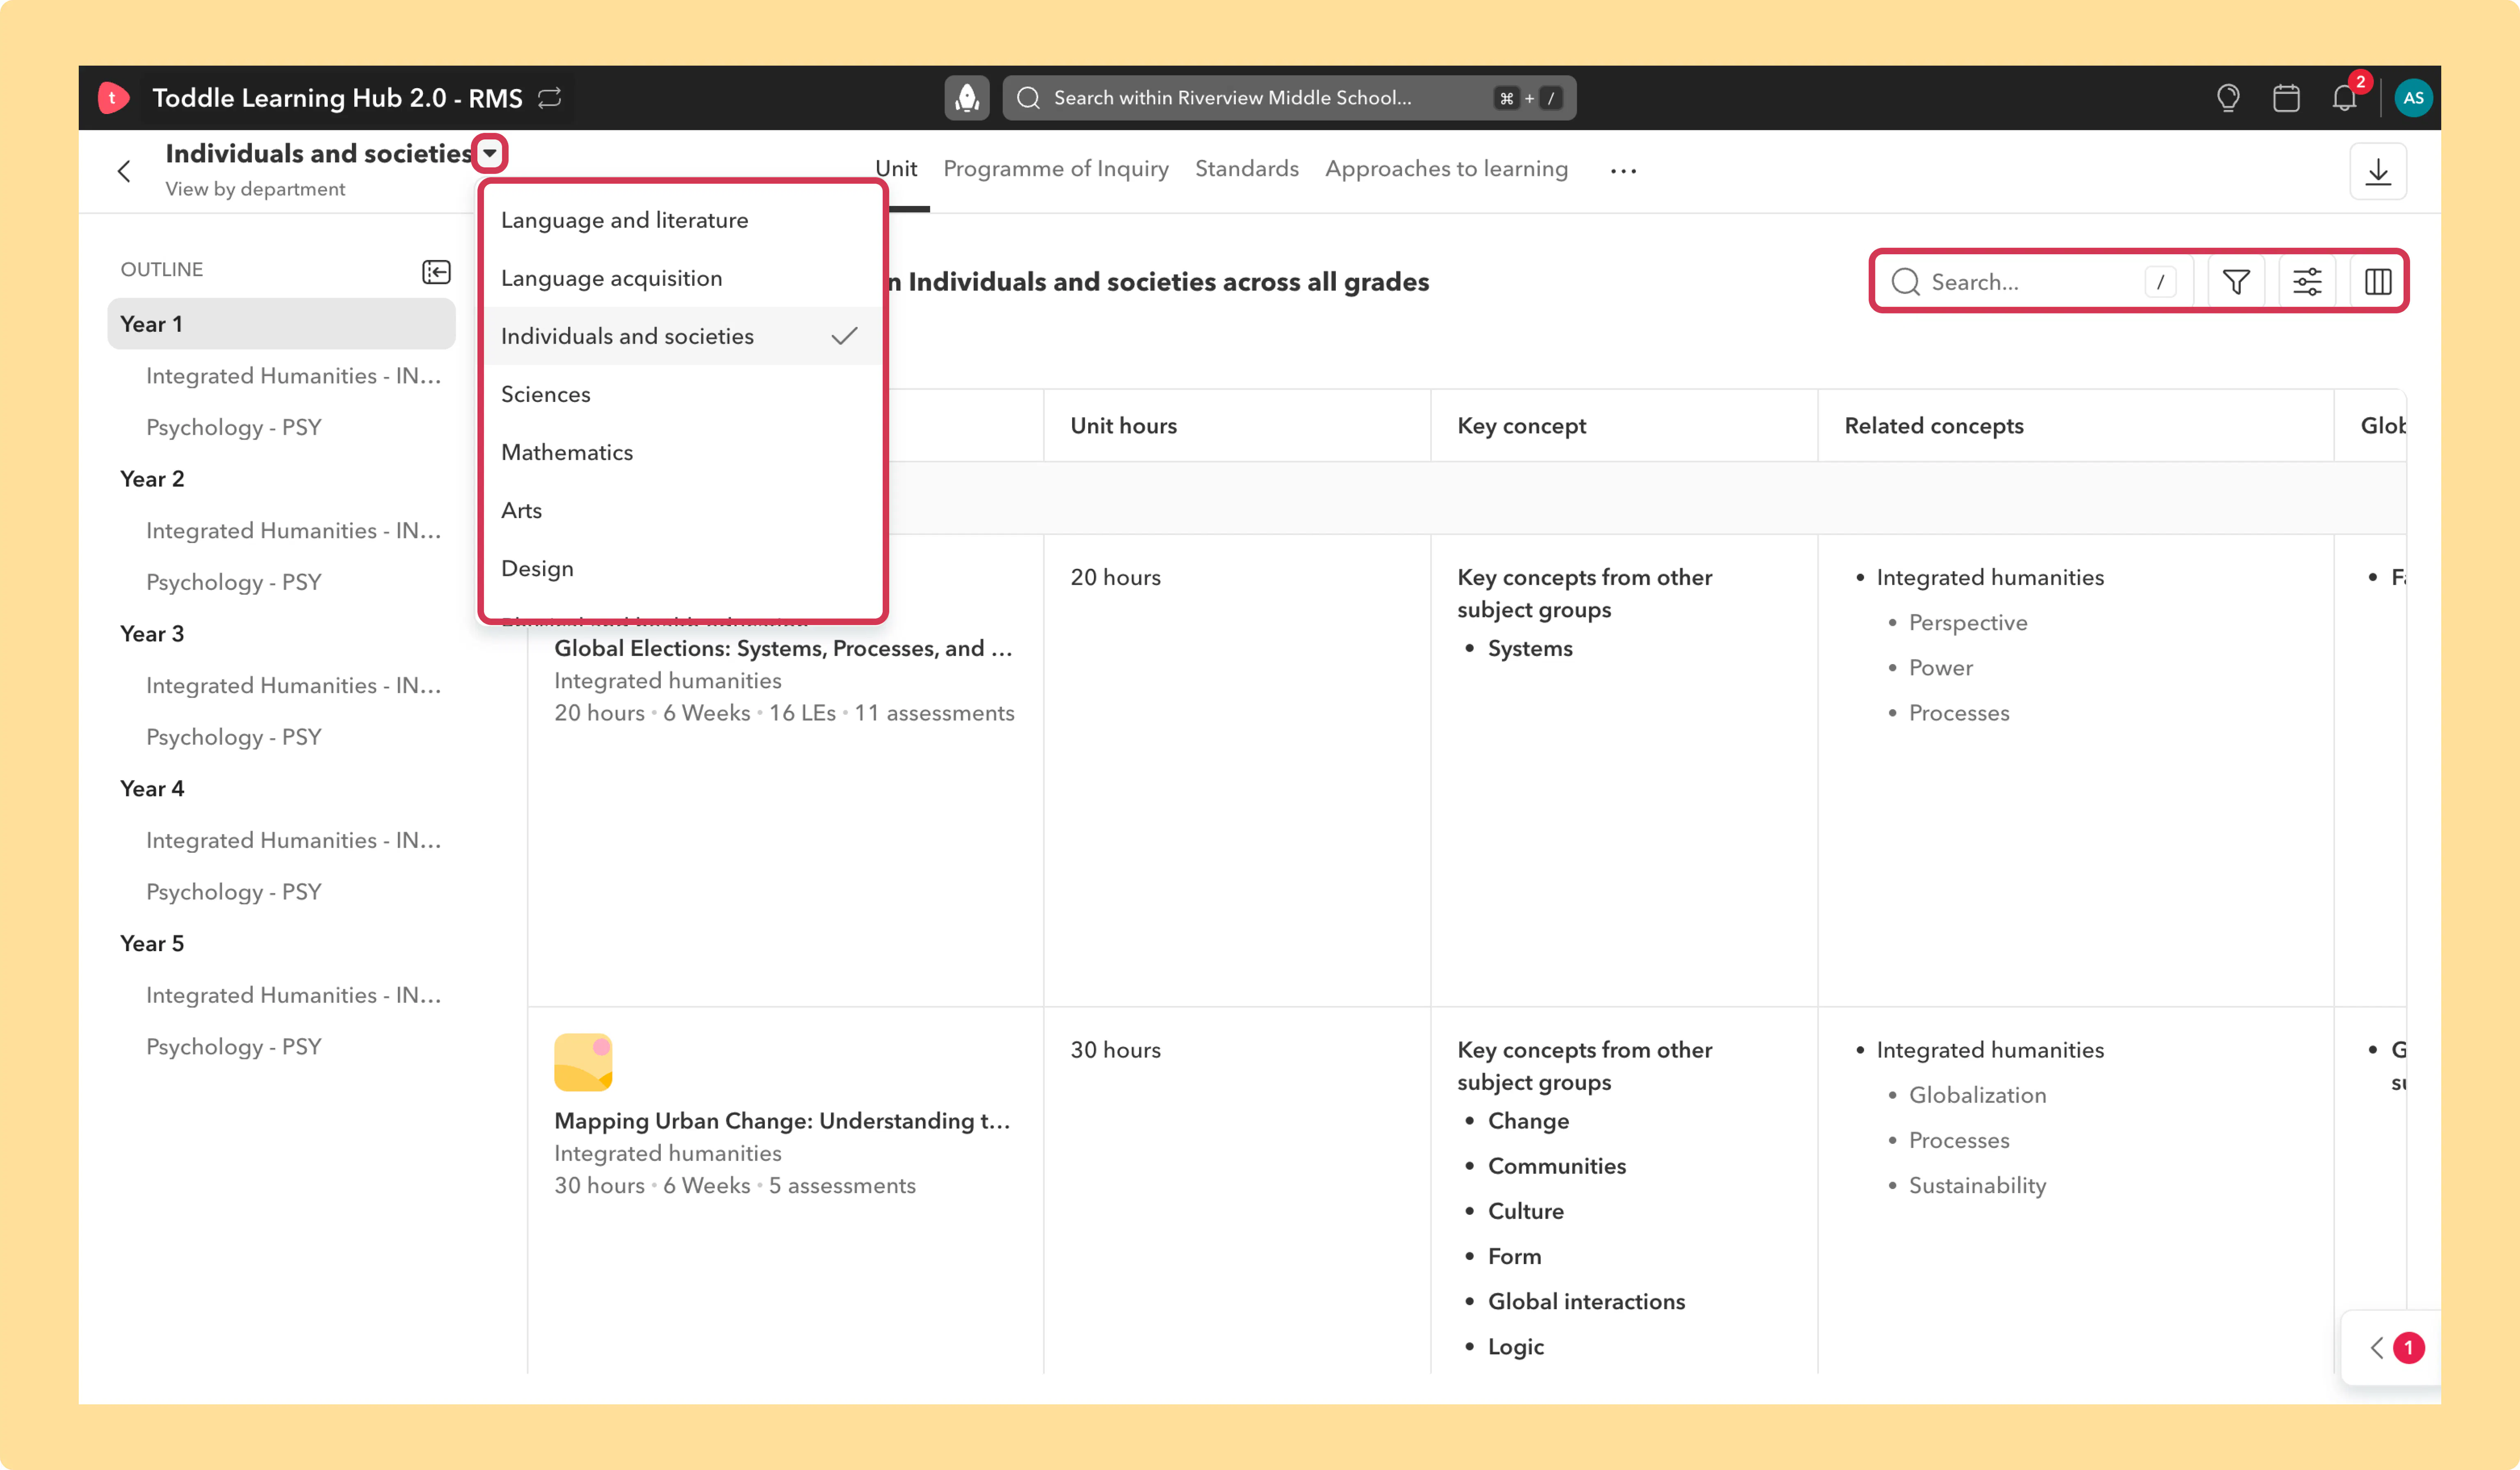Image resolution: width=2520 pixels, height=1470 pixels.
Task: Open Psychology - PSY under Year 2
Action: coord(234,582)
